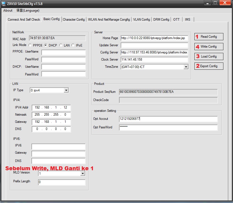The height and width of the screenshot is (203, 233).
Task: Switch to the VLAN Config tab
Action: click(142, 20)
